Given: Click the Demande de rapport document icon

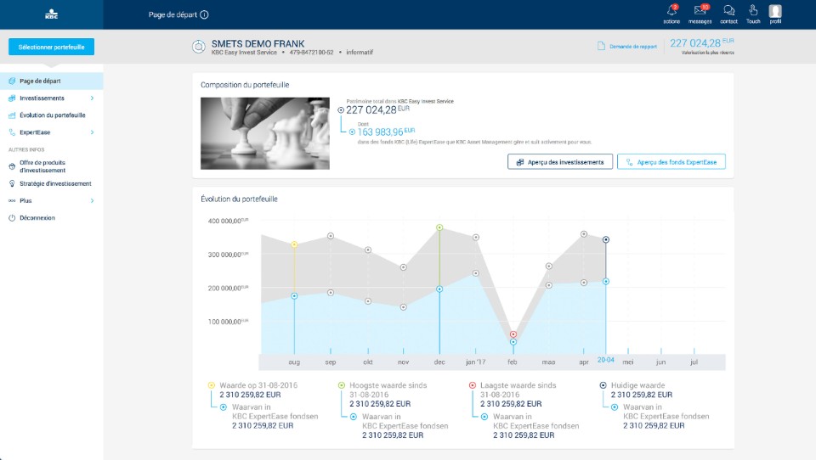Looking at the screenshot, I should point(601,47).
